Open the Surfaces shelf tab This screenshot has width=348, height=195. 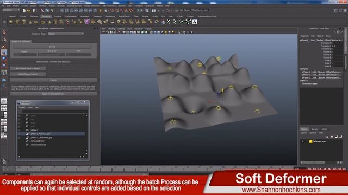click(x=34, y=16)
